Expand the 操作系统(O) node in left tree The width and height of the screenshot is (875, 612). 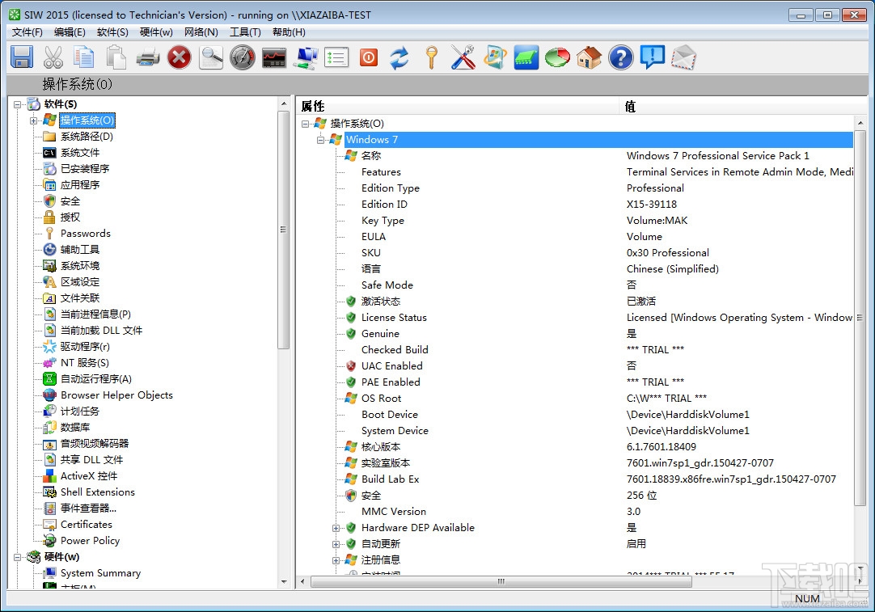[33, 120]
